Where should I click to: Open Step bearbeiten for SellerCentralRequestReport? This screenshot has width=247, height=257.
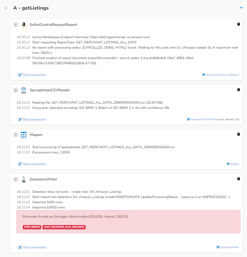32,75
